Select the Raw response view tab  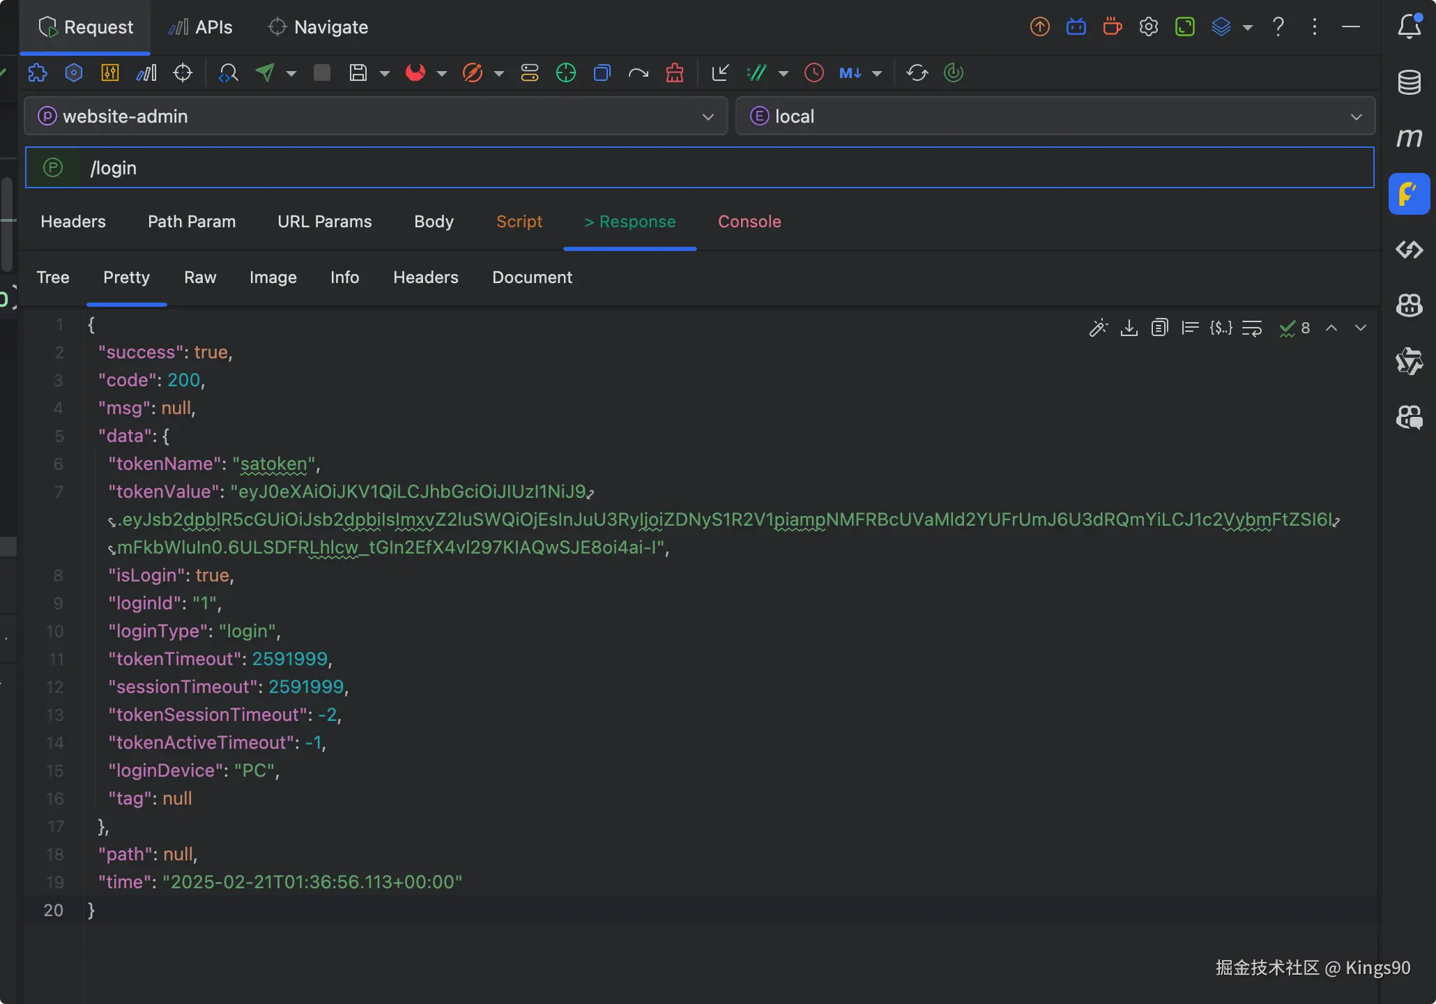point(200,277)
